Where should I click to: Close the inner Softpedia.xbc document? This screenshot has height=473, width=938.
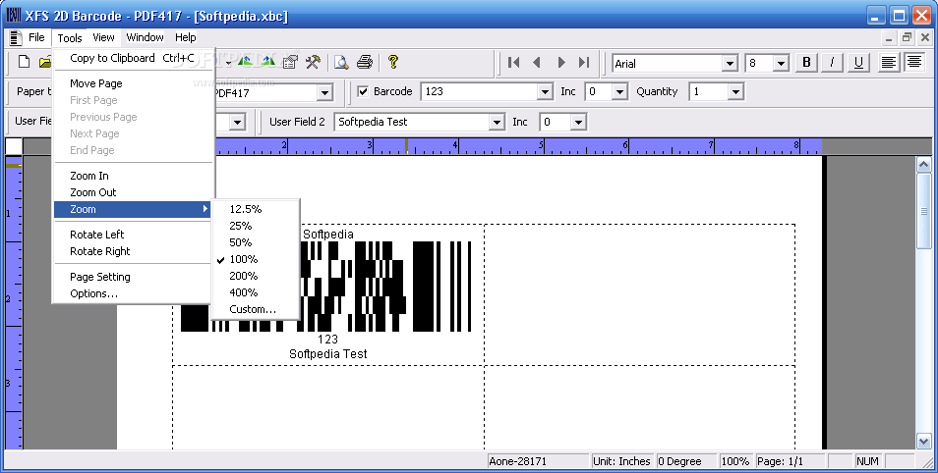924,38
